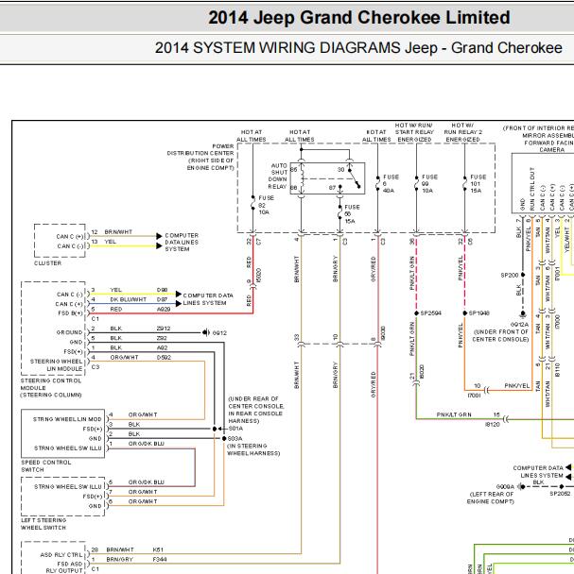Click circuit code "F344"

pyautogui.click(x=160, y=559)
